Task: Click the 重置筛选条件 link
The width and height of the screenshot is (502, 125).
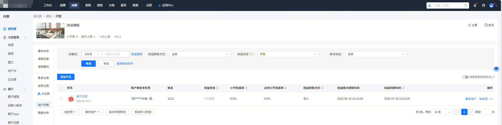Action: pyautogui.click(x=125, y=64)
